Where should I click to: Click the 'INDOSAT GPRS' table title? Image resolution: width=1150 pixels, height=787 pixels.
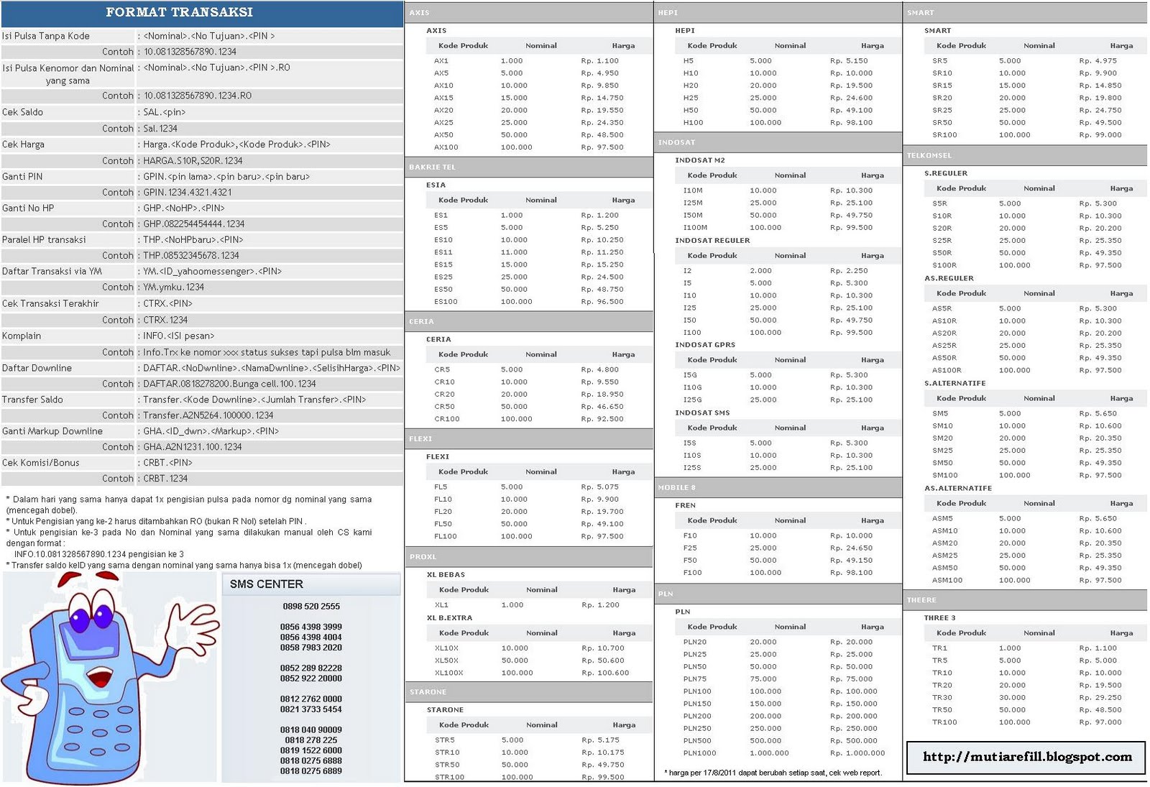point(705,345)
